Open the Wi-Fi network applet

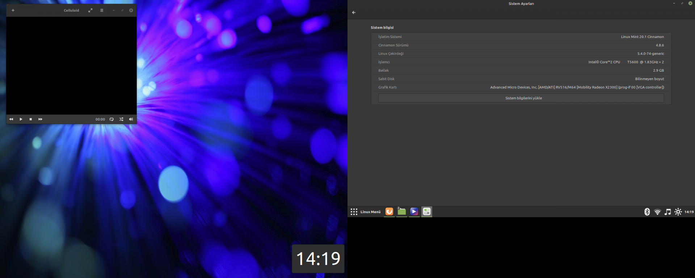click(x=658, y=212)
